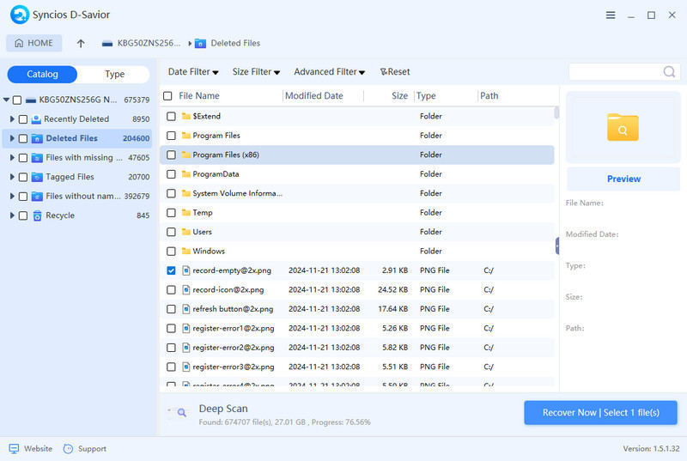Image resolution: width=687 pixels, height=461 pixels.
Task: Open the Date Filter dropdown
Action: pos(193,72)
